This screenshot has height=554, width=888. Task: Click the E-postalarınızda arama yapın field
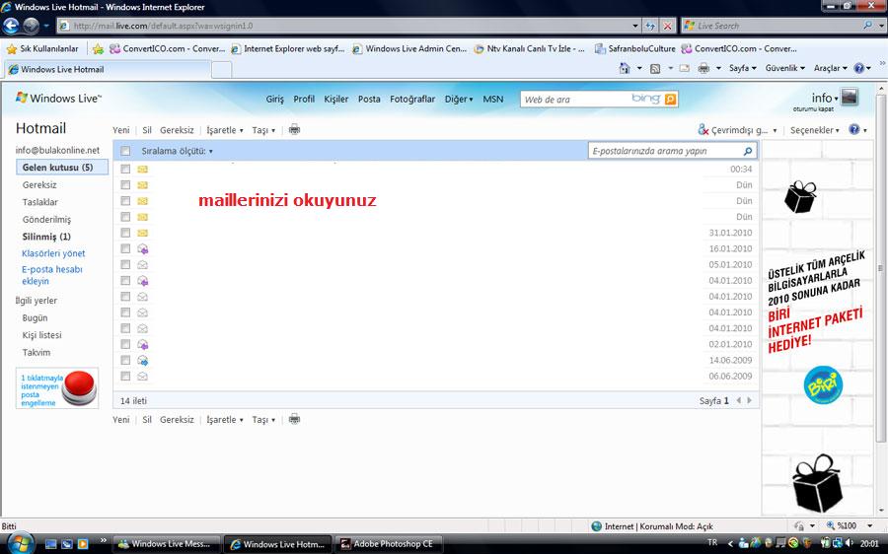[x=665, y=151]
